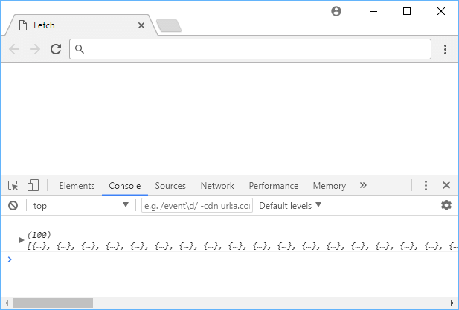The height and width of the screenshot is (310, 459).
Task: Toggle the device toolbar icon
Action: pos(33,185)
